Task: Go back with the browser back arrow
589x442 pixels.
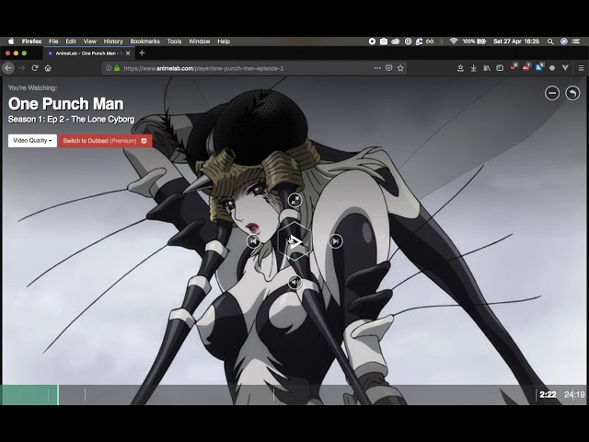Action: pyautogui.click(x=8, y=68)
